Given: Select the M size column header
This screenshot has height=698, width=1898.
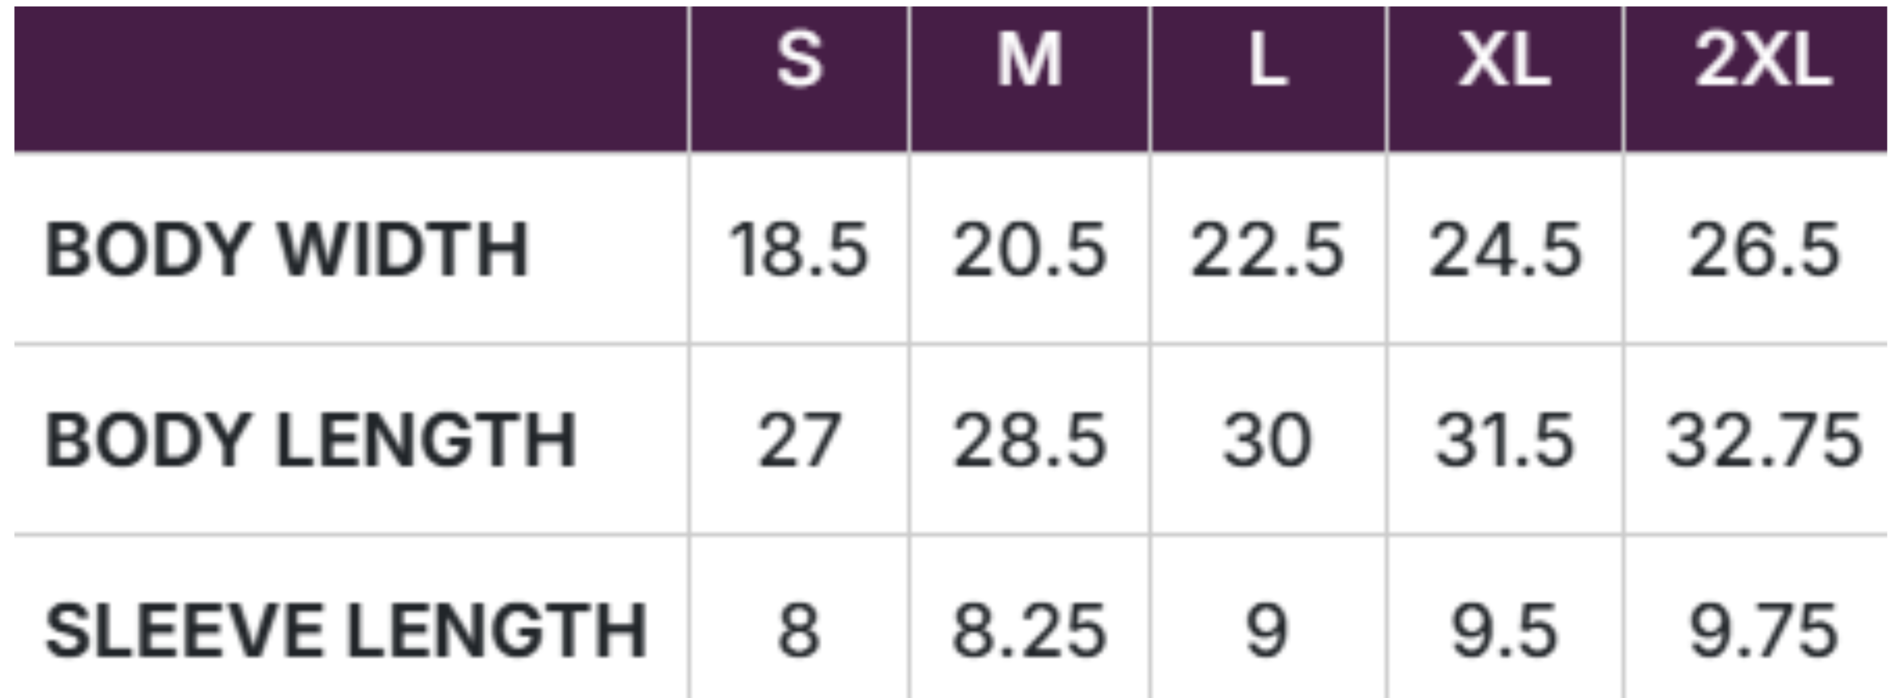Looking at the screenshot, I should pyautogui.click(x=1029, y=62).
